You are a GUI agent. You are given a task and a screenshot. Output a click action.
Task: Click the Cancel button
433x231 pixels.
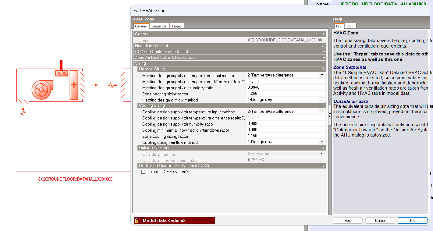[380, 221]
